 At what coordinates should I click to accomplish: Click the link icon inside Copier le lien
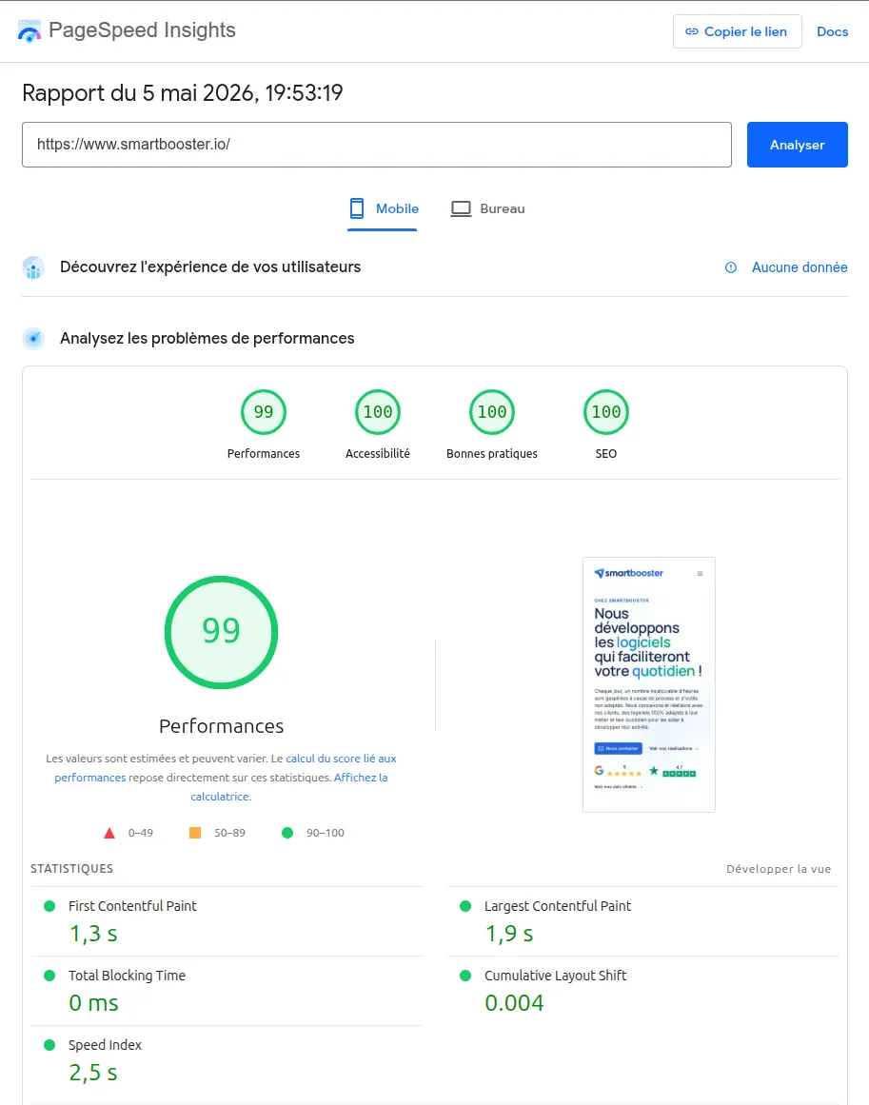[692, 31]
